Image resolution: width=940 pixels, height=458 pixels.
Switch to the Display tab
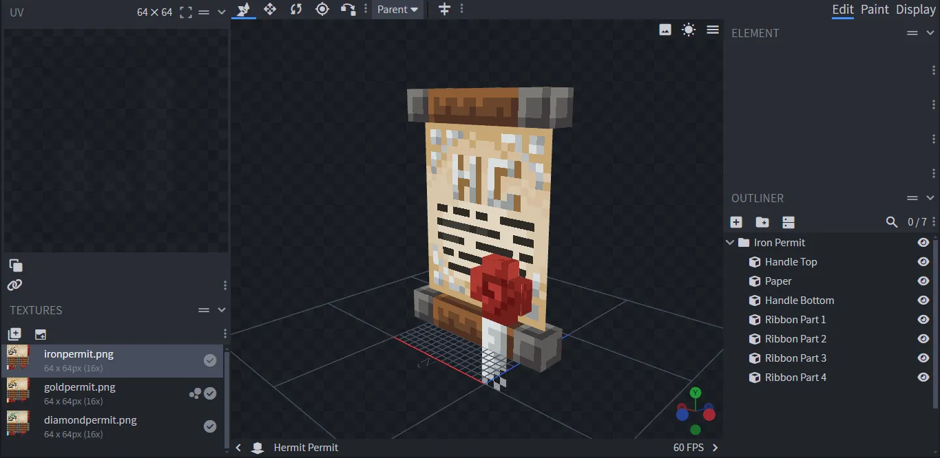pos(915,10)
